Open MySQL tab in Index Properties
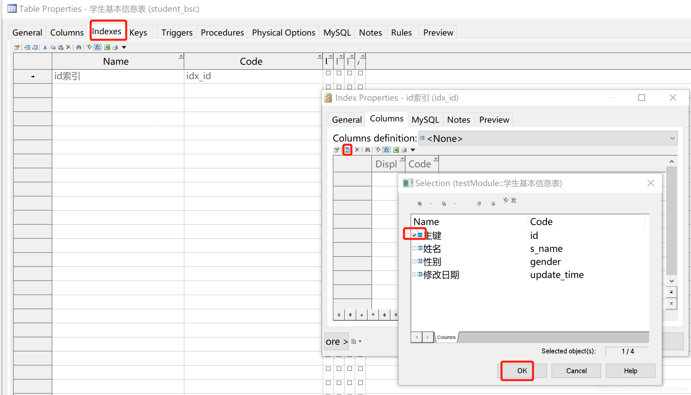Image resolution: width=691 pixels, height=395 pixels. [425, 120]
